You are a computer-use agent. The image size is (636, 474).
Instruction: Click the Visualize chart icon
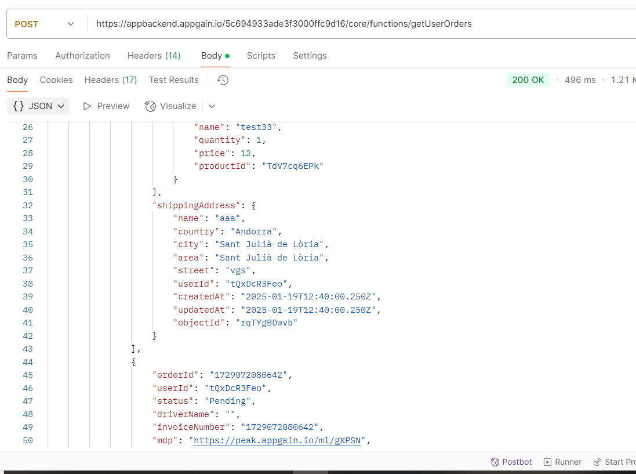point(150,106)
